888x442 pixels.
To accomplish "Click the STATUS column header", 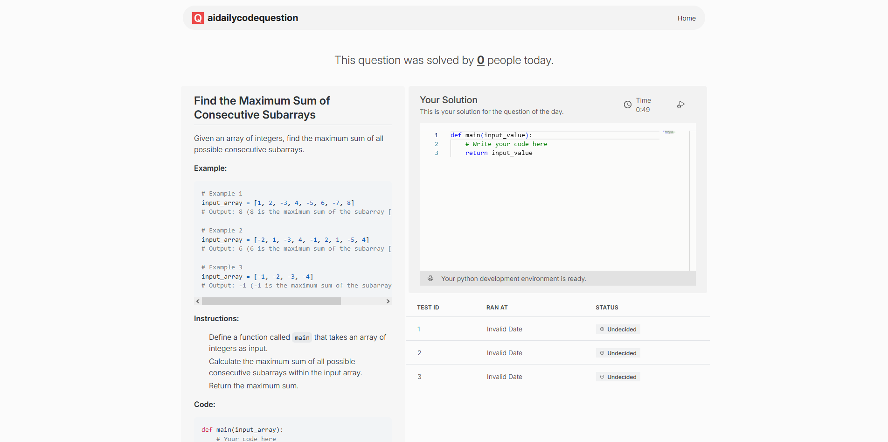I will (607, 308).
